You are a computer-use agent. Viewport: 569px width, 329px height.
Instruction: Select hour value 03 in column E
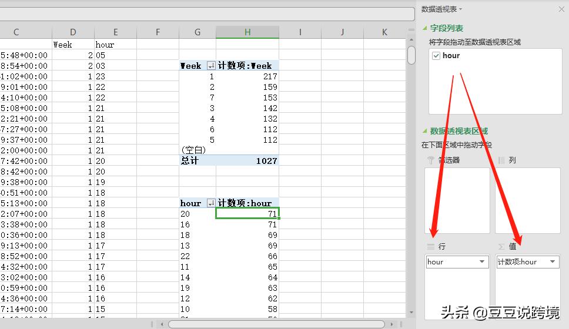coord(115,66)
